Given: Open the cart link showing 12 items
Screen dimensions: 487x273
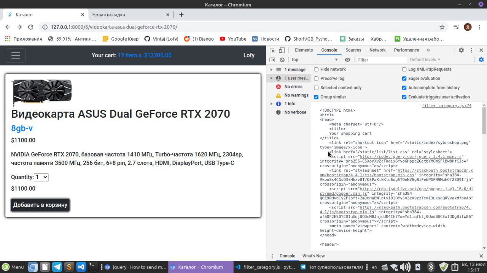Looking at the screenshot, I should (x=145, y=55).
